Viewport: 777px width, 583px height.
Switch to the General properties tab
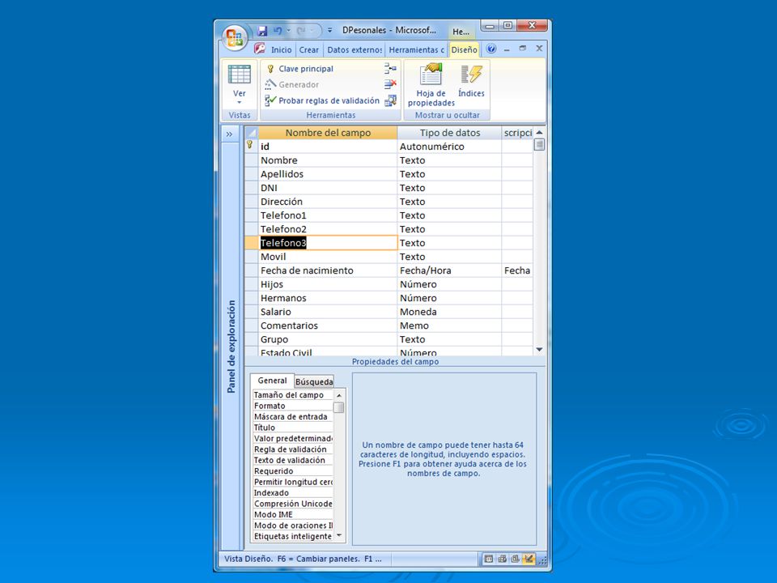pyautogui.click(x=272, y=381)
